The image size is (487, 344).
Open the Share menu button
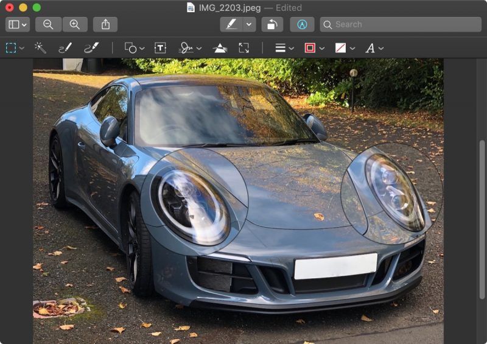click(106, 24)
